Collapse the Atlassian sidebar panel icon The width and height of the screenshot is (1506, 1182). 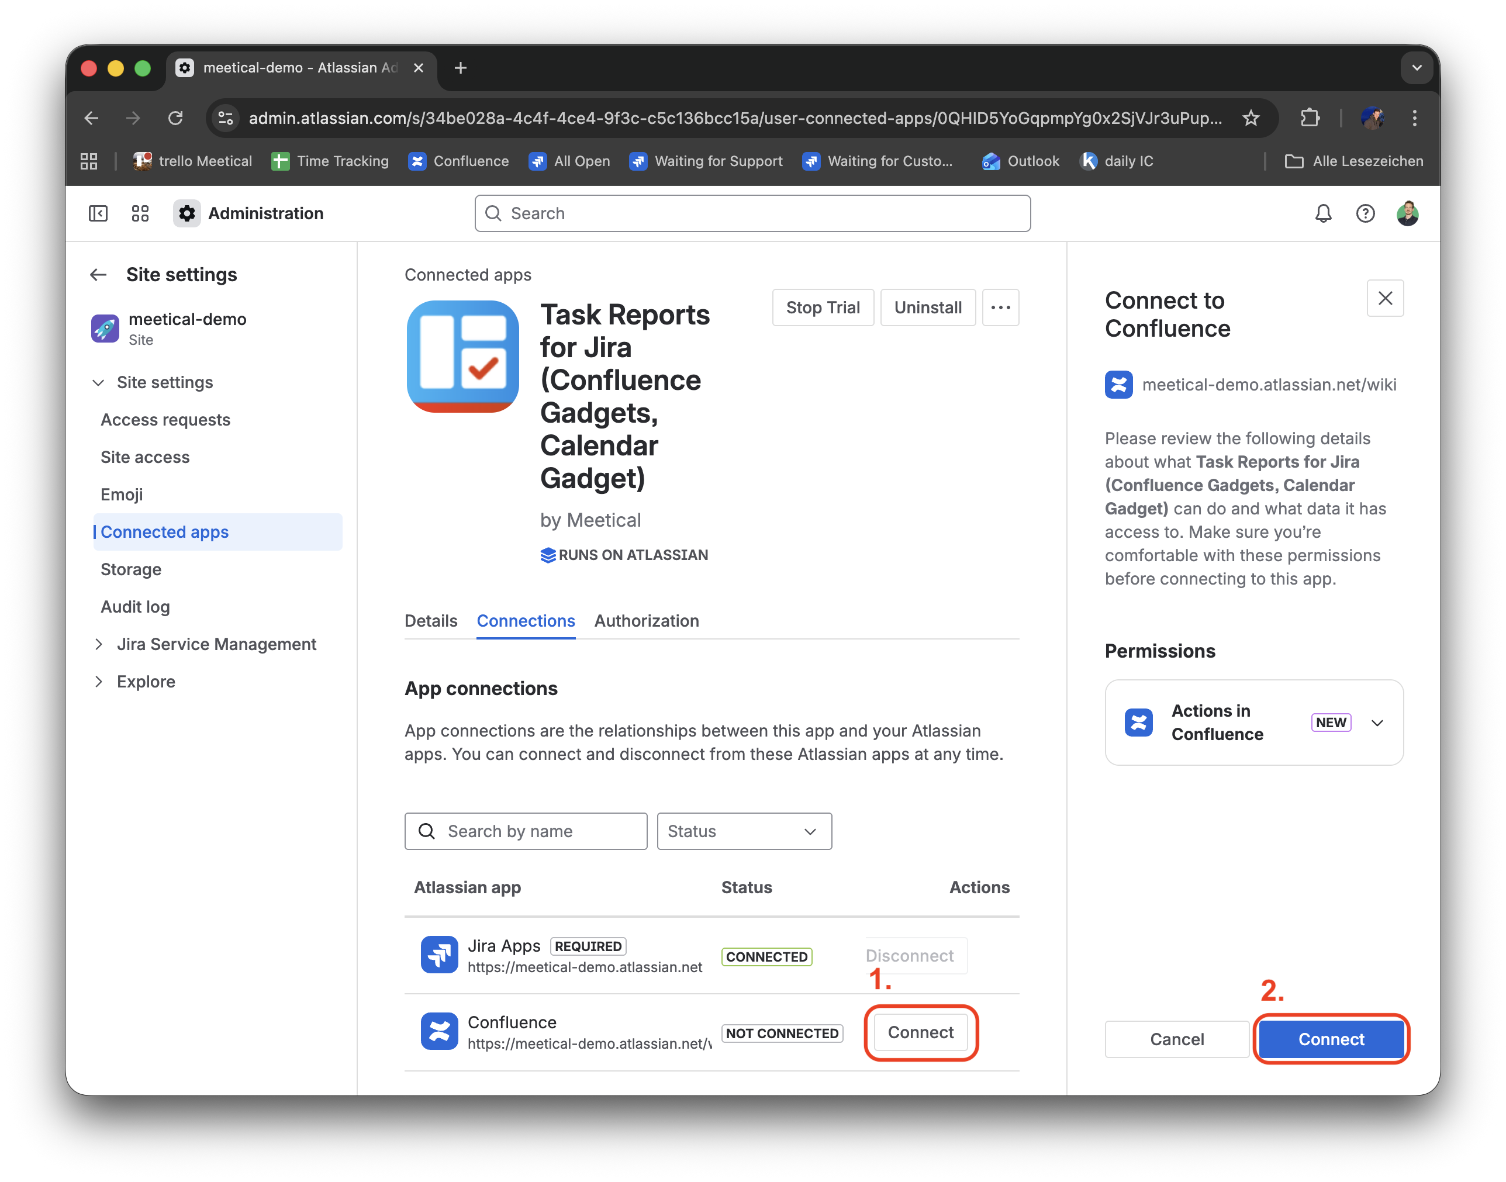click(x=98, y=213)
